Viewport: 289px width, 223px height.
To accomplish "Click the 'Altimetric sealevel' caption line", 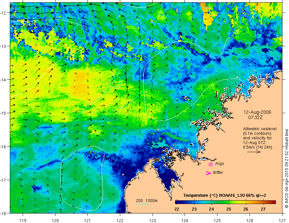I will [x=260, y=129].
